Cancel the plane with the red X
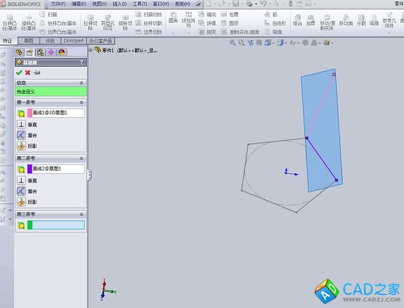The height and width of the screenshot is (308, 404). click(x=28, y=72)
